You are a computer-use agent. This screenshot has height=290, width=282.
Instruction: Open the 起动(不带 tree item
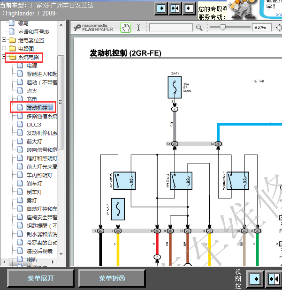coord(42,82)
